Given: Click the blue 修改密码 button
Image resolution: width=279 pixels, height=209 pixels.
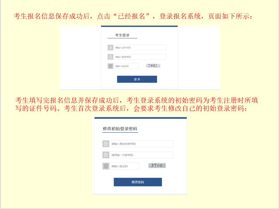Looking at the screenshot, I should tap(138, 182).
